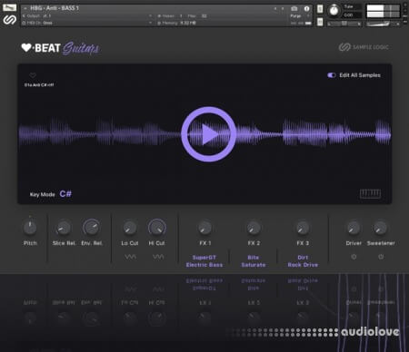Open the keyboard view icon

click(370, 193)
